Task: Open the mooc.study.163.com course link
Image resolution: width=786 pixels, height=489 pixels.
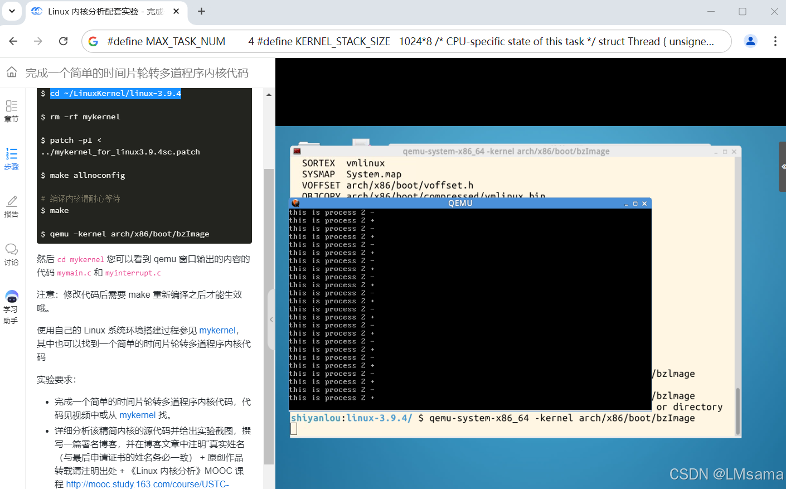Action: pos(148,484)
